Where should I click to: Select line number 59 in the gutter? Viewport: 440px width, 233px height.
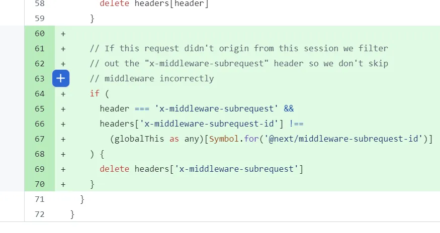(x=40, y=19)
